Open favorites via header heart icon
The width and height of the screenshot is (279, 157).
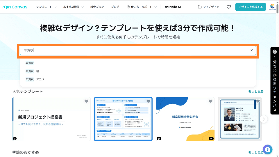coord(229,7)
